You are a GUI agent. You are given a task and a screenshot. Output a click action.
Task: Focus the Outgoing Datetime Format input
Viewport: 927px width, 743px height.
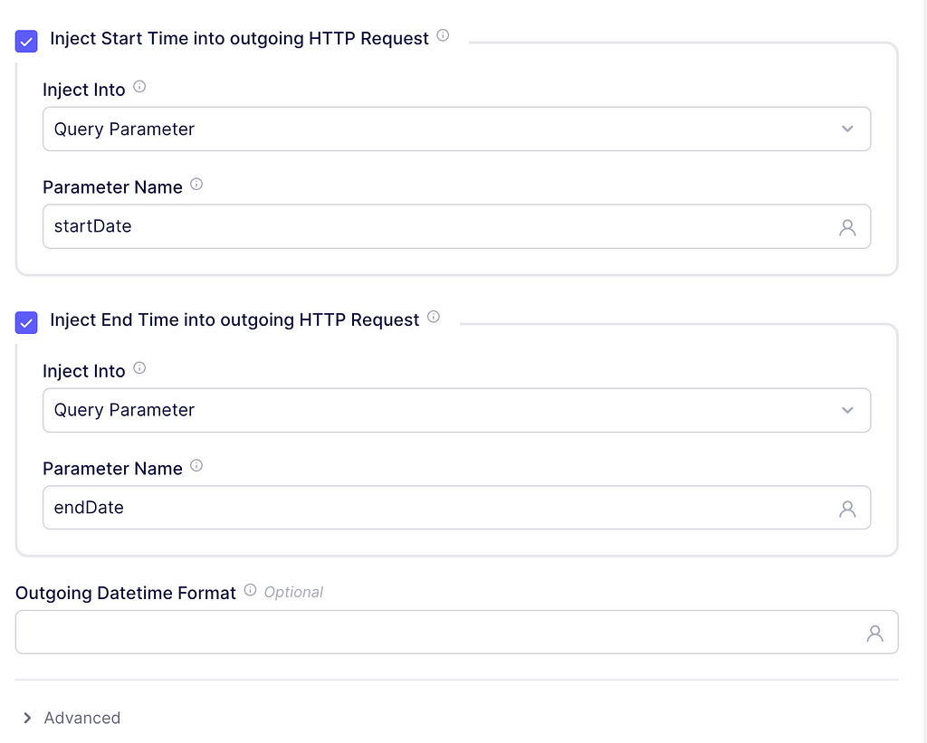click(456, 633)
